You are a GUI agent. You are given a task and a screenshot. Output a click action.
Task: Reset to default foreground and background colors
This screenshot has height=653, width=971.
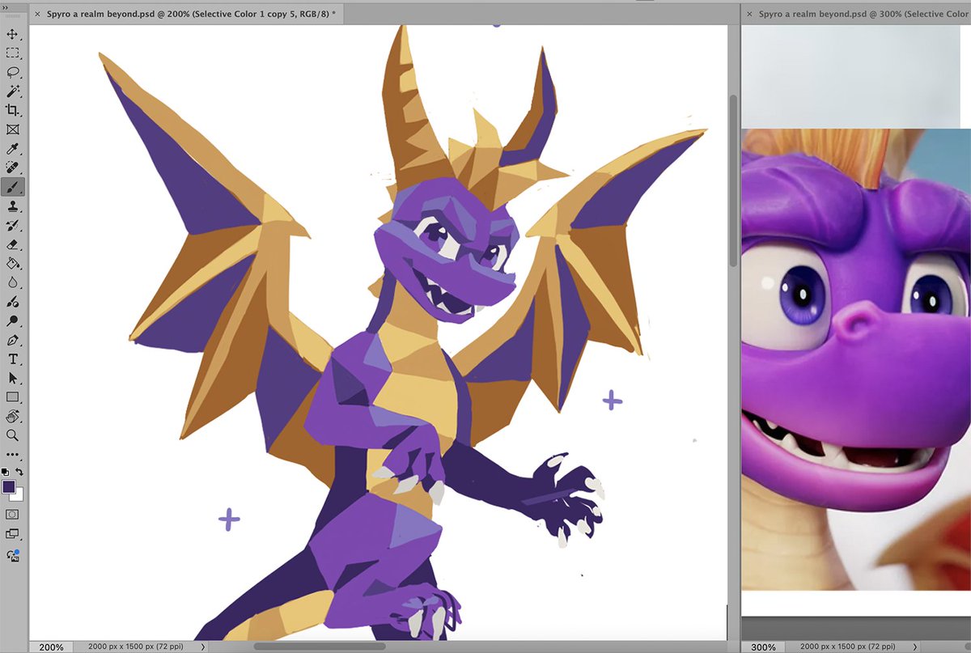pos(6,472)
